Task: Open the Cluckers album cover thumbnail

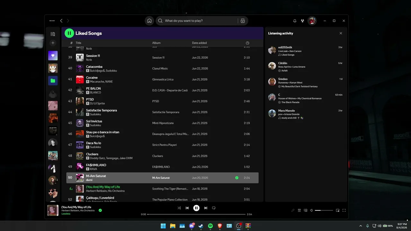Action: click(x=80, y=156)
